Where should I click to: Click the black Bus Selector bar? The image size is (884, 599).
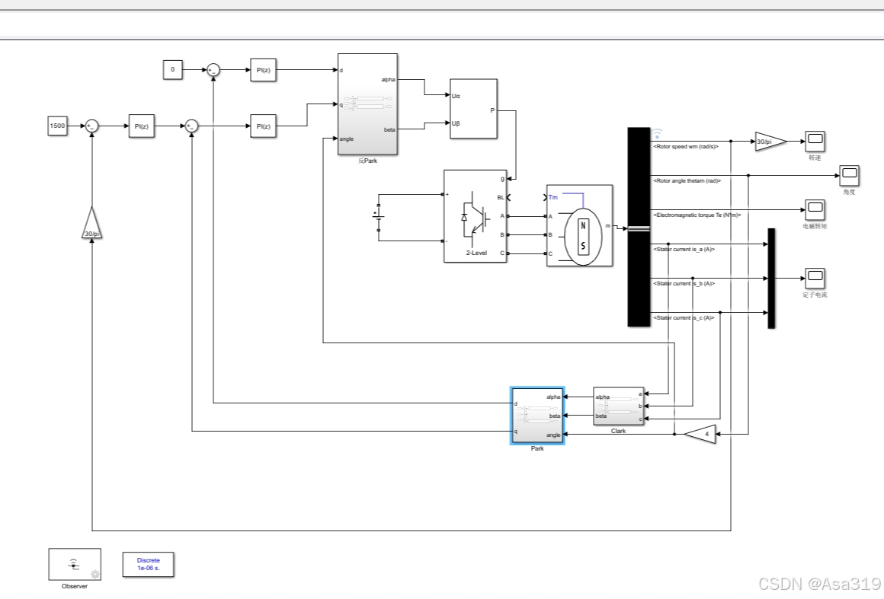[x=637, y=226]
